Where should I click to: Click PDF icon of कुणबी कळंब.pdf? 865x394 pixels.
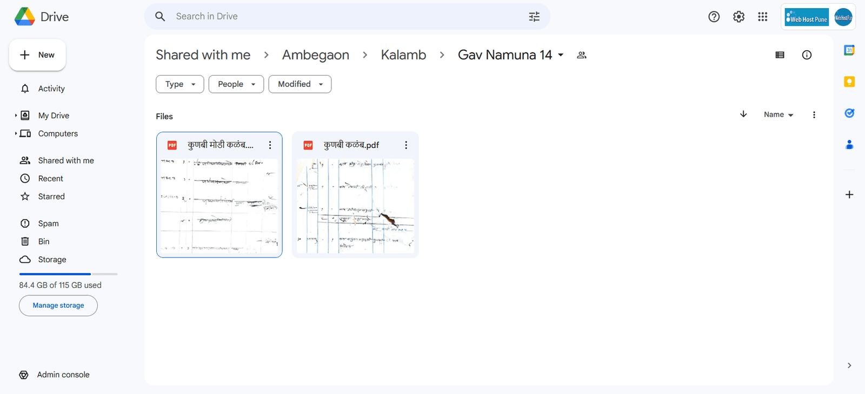click(308, 145)
